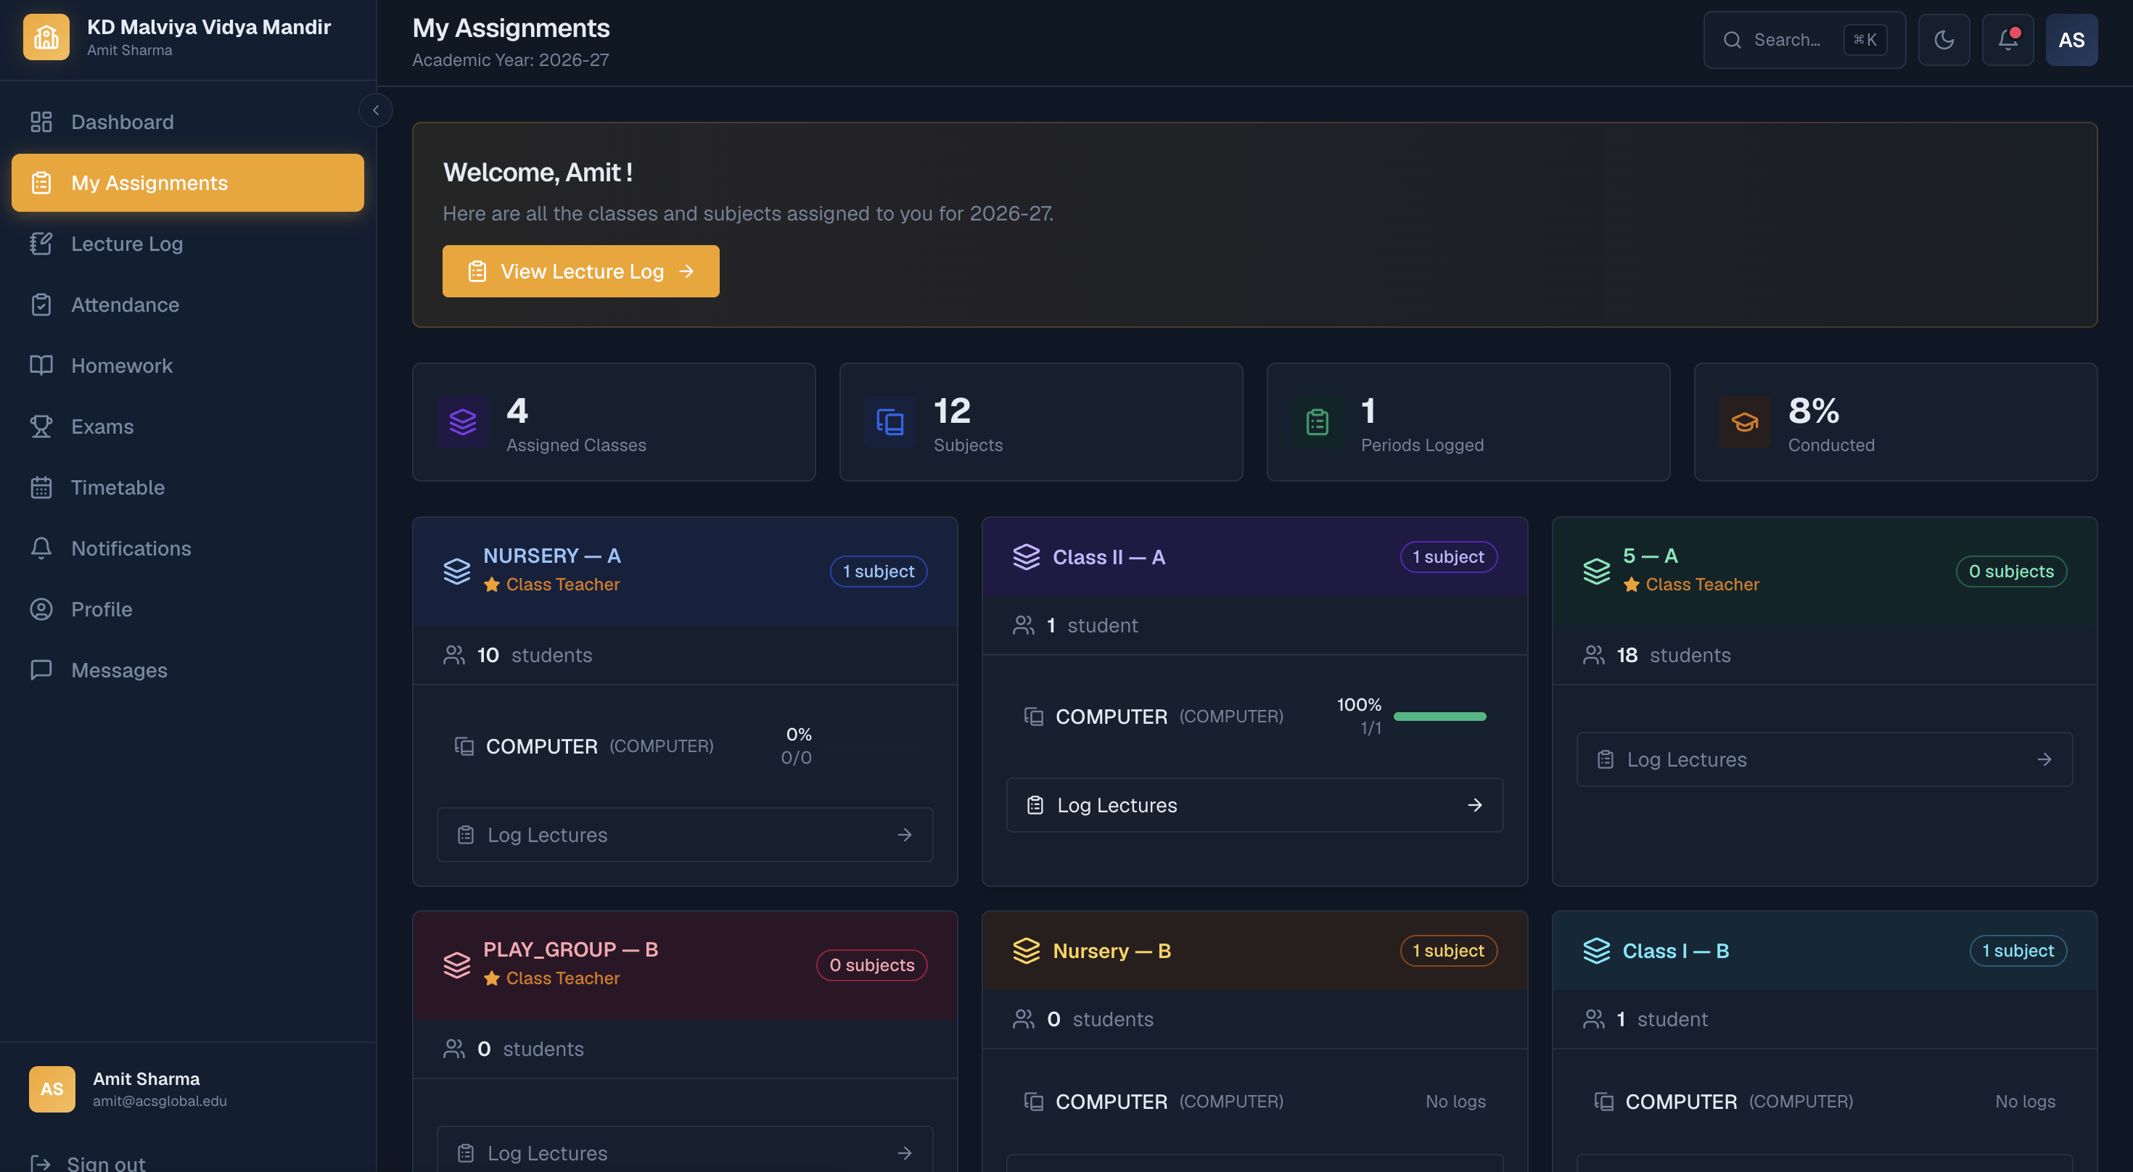Click COMPUTER subject icon in NURSERY — A card
Viewport: 2133px width, 1172px height.
464,746
